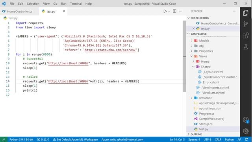This screenshot has width=252, height=142.
Task: Click Ln 14, Col 5 position indicator
Action: (x=177, y=139)
